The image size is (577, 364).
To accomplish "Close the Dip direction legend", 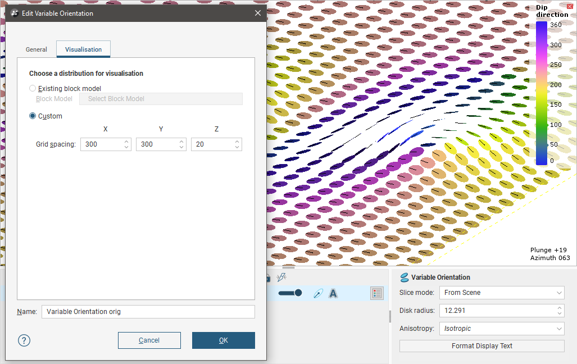I will click(x=570, y=7).
